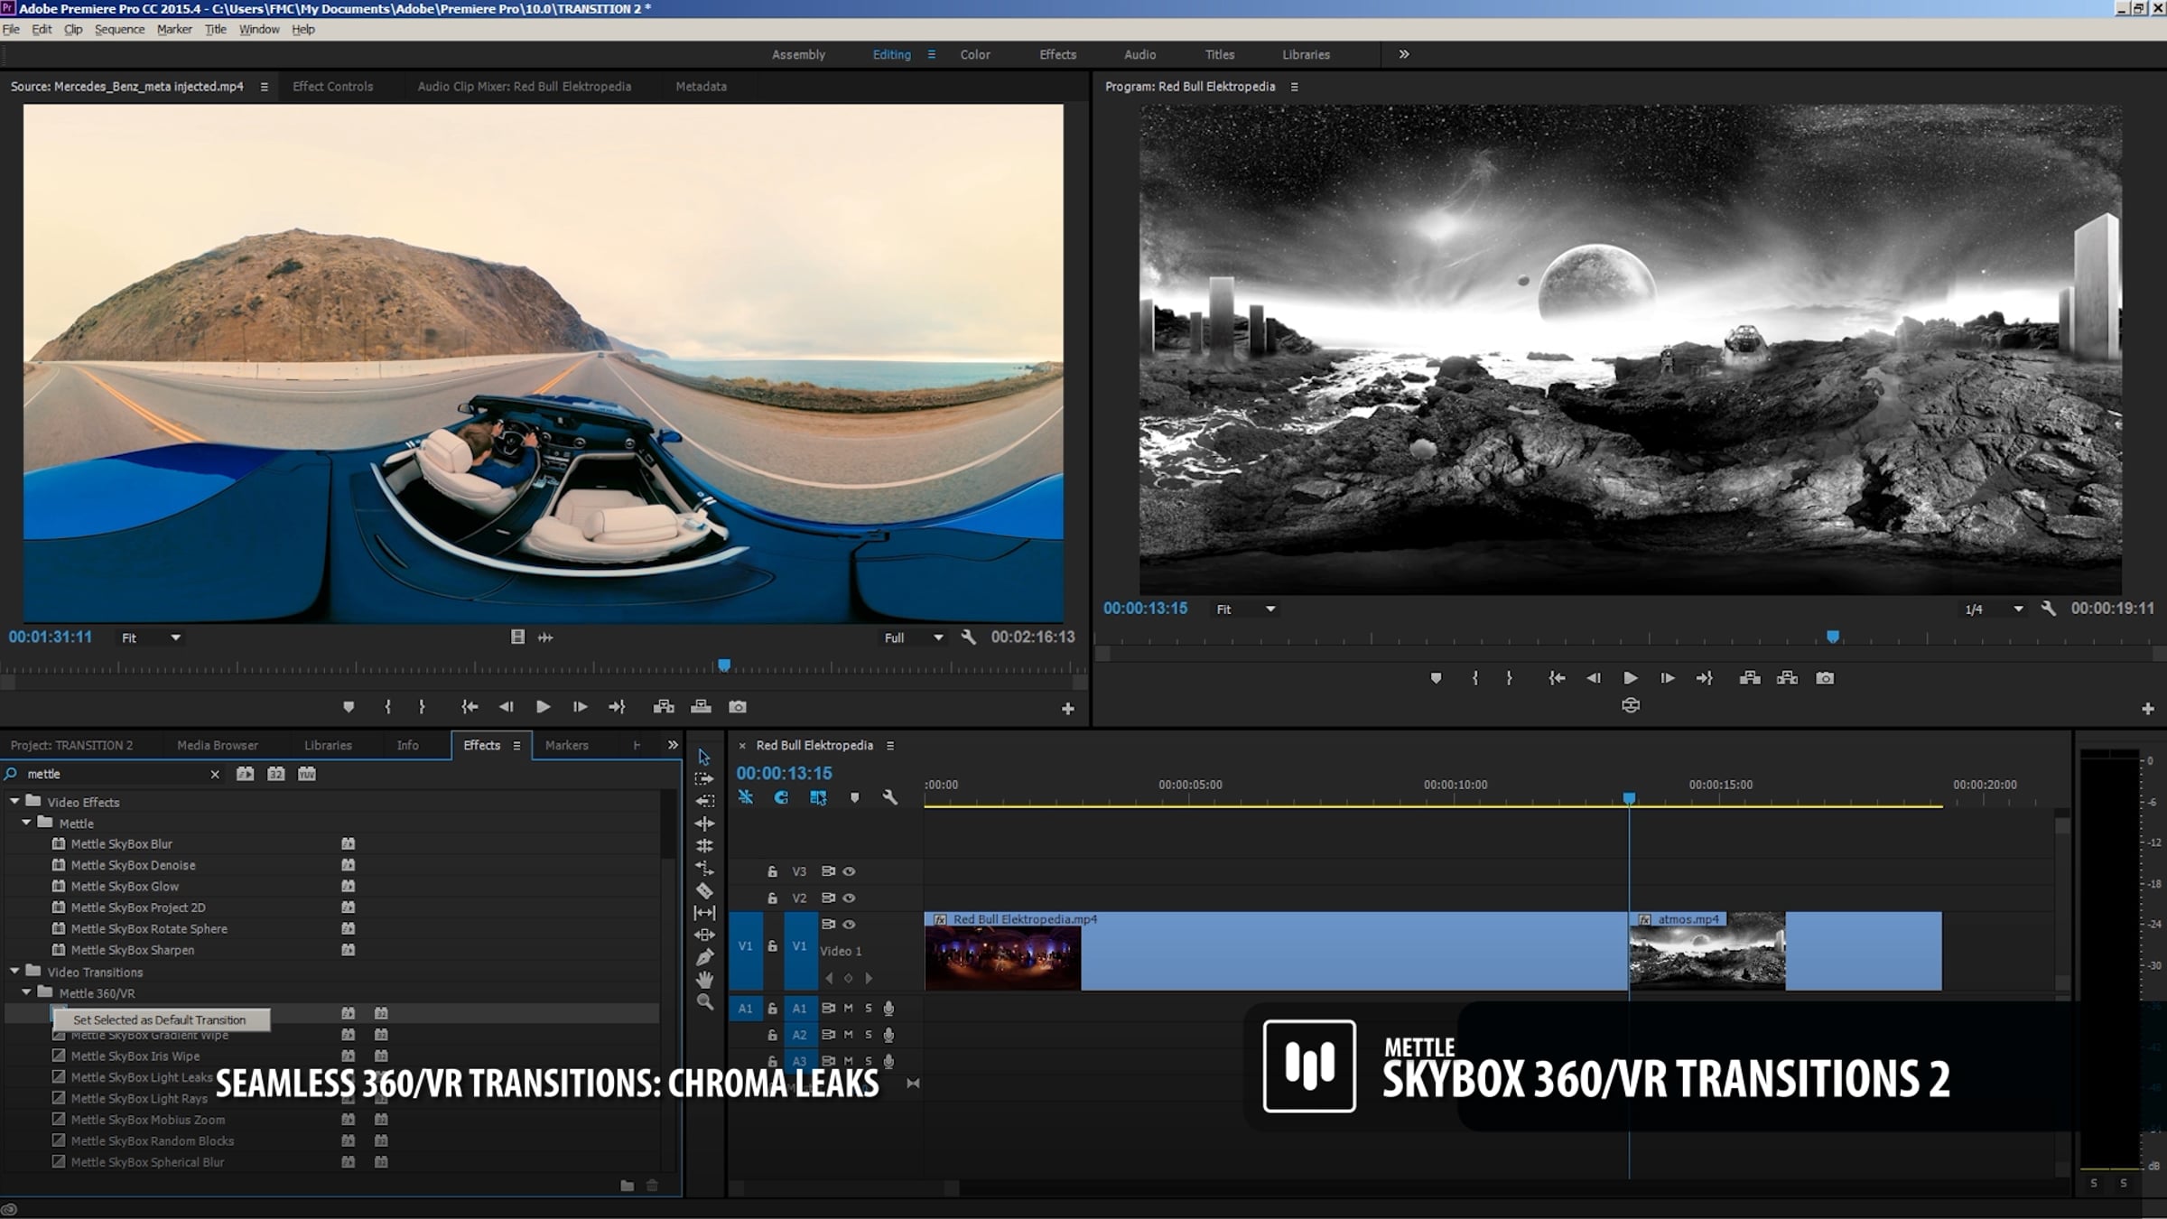The image size is (2167, 1219).
Task: Click the timeline playhead on ruler
Action: coord(1630,798)
